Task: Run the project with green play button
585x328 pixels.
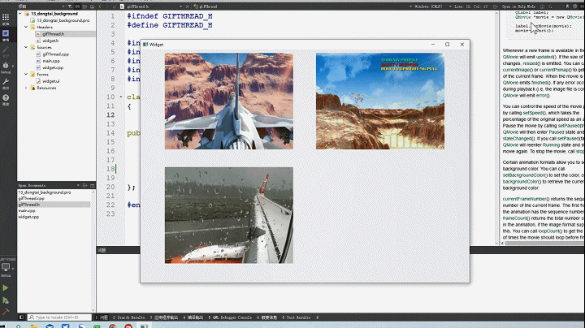Action: 5,287
